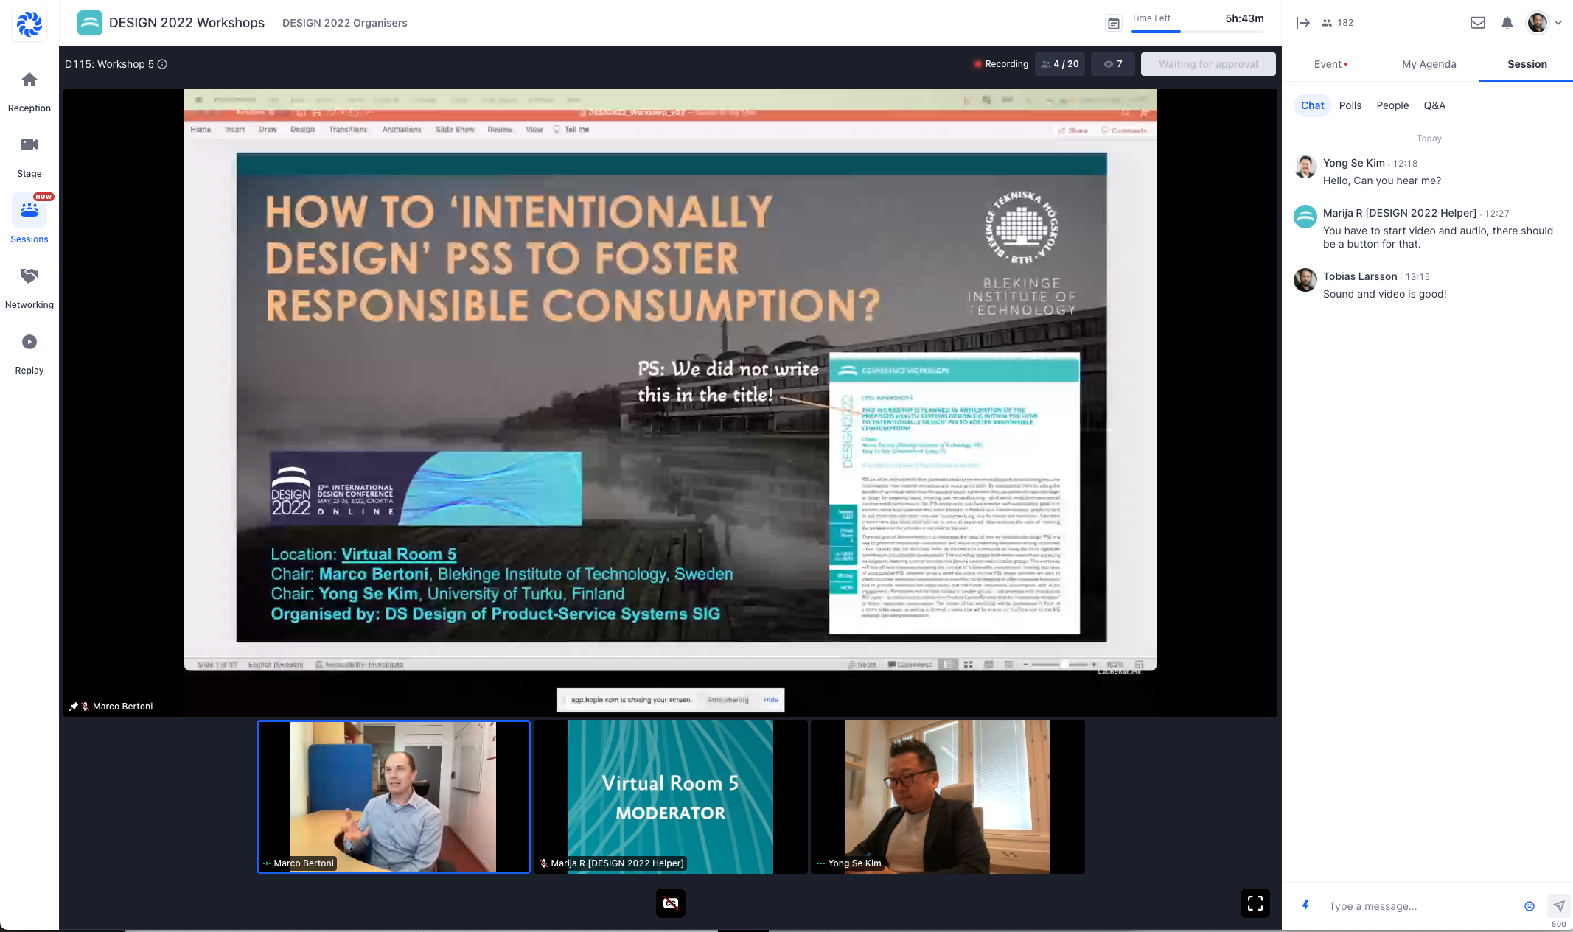Switch to the Event tab
The image size is (1573, 932).
click(x=1330, y=64)
